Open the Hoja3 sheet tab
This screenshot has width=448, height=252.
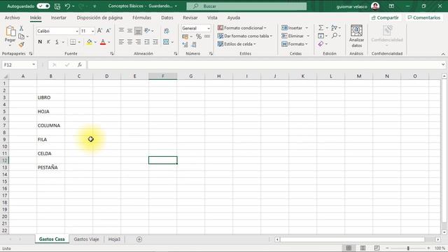point(114,239)
